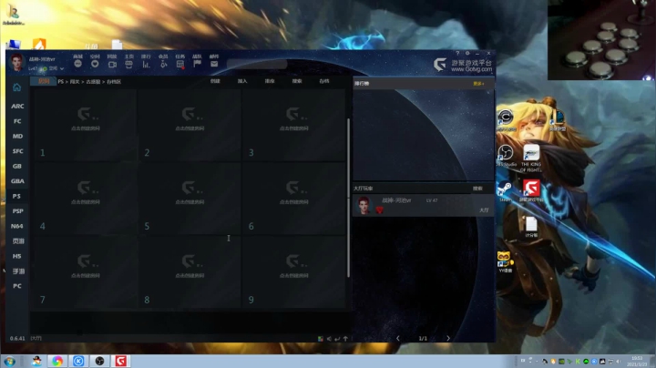The width and height of the screenshot is (656, 368).
Task: Open THE KING OF FIGHTERS desktop shortcut
Action: (x=531, y=158)
